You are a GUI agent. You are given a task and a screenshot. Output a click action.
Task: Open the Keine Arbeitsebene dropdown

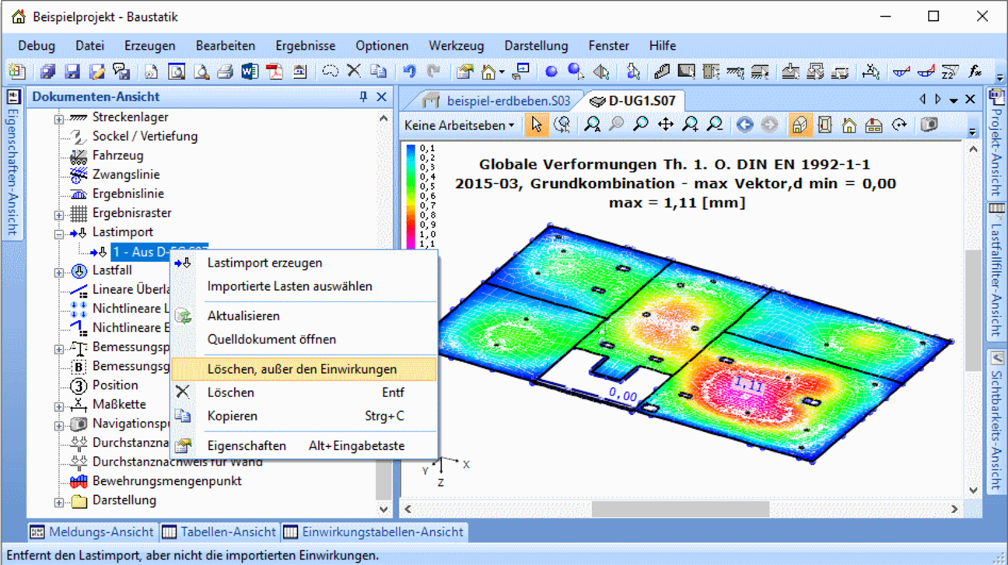pyautogui.click(x=460, y=125)
